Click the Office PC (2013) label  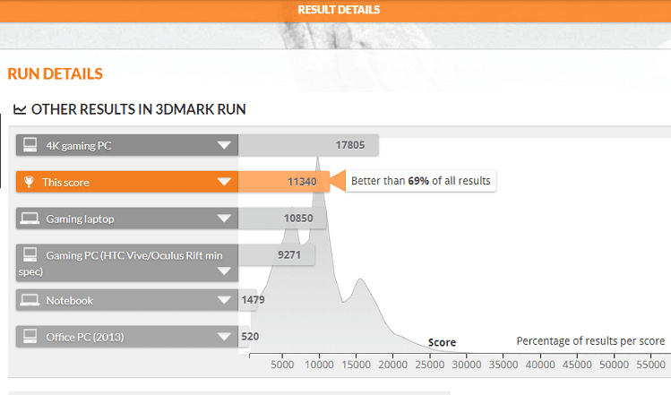pyautogui.click(x=85, y=337)
